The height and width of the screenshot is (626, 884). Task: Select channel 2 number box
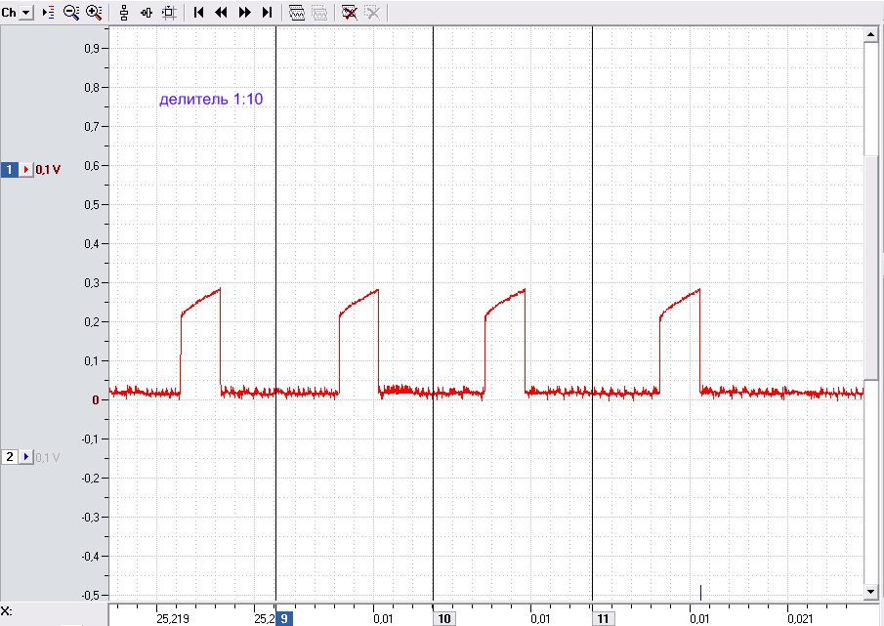pyautogui.click(x=9, y=456)
